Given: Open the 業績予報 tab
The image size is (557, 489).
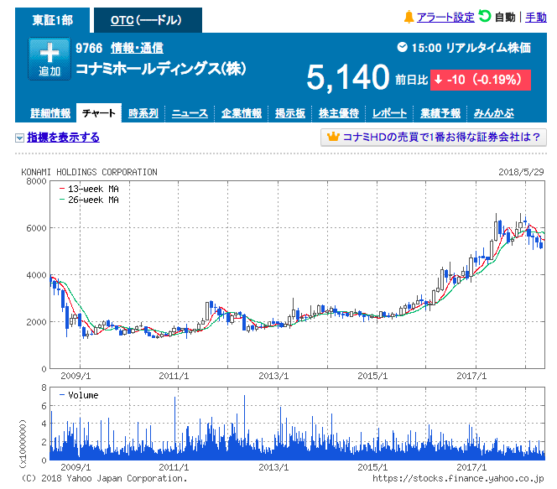Looking at the screenshot, I should [x=440, y=113].
